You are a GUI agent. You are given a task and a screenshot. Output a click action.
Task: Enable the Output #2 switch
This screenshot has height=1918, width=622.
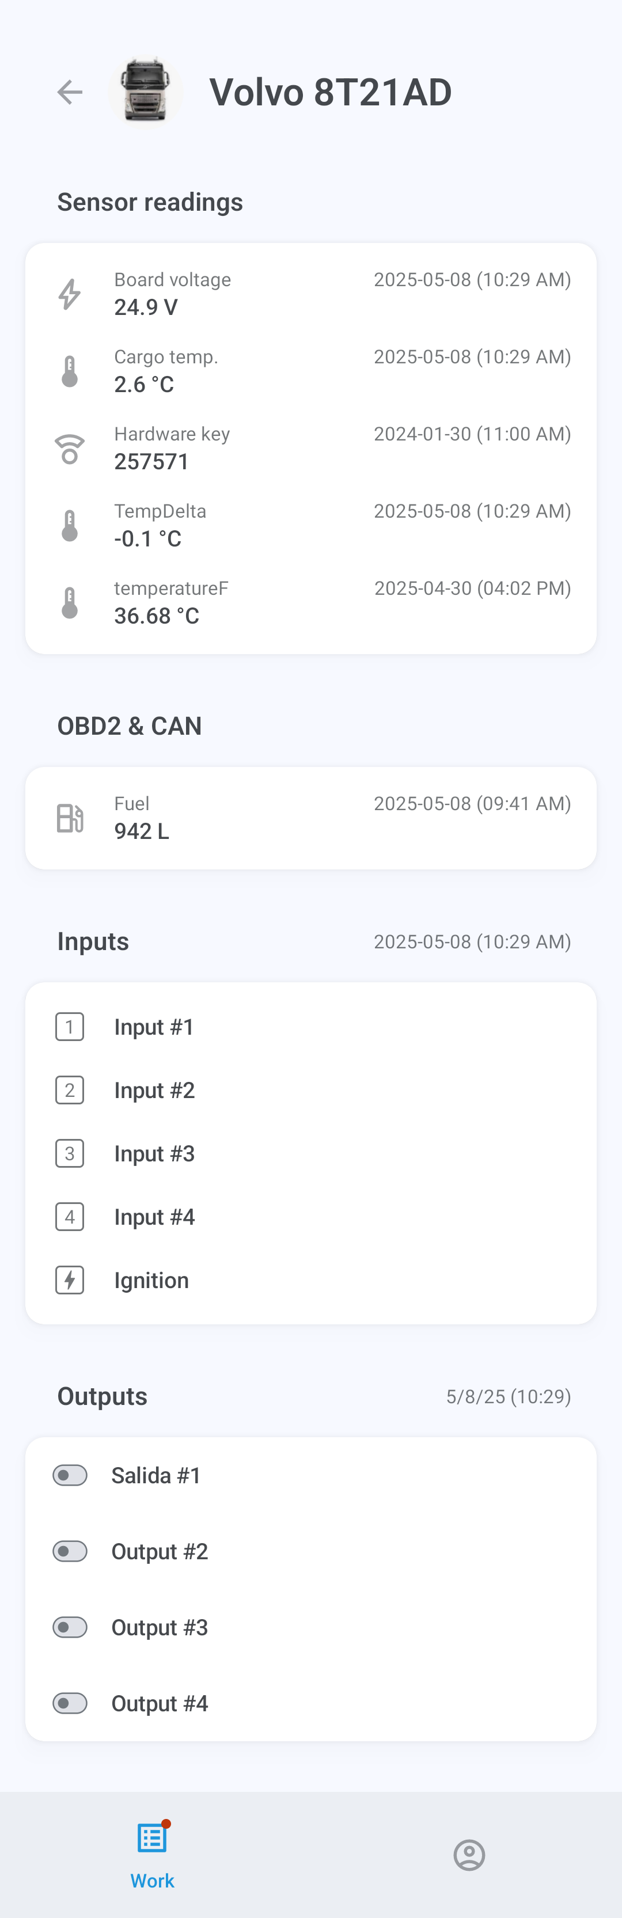(x=70, y=1551)
